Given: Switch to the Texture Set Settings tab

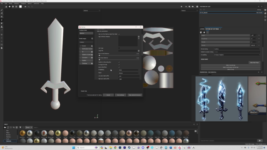Looking at the screenshot, I should (212, 29).
